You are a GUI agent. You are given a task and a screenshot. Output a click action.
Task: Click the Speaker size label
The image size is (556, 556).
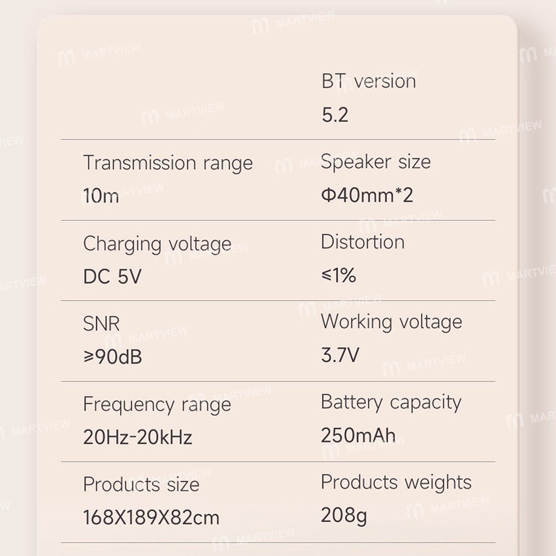(x=376, y=162)
